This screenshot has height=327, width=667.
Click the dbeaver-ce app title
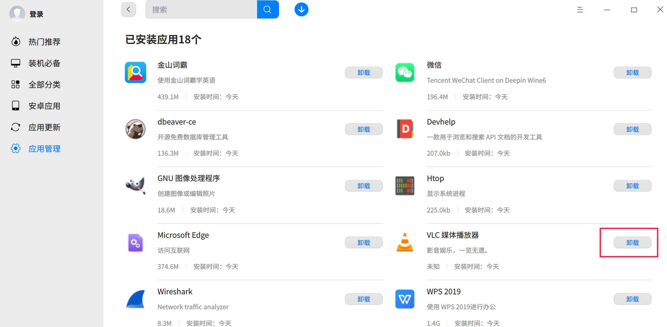[x=177, y=122]
